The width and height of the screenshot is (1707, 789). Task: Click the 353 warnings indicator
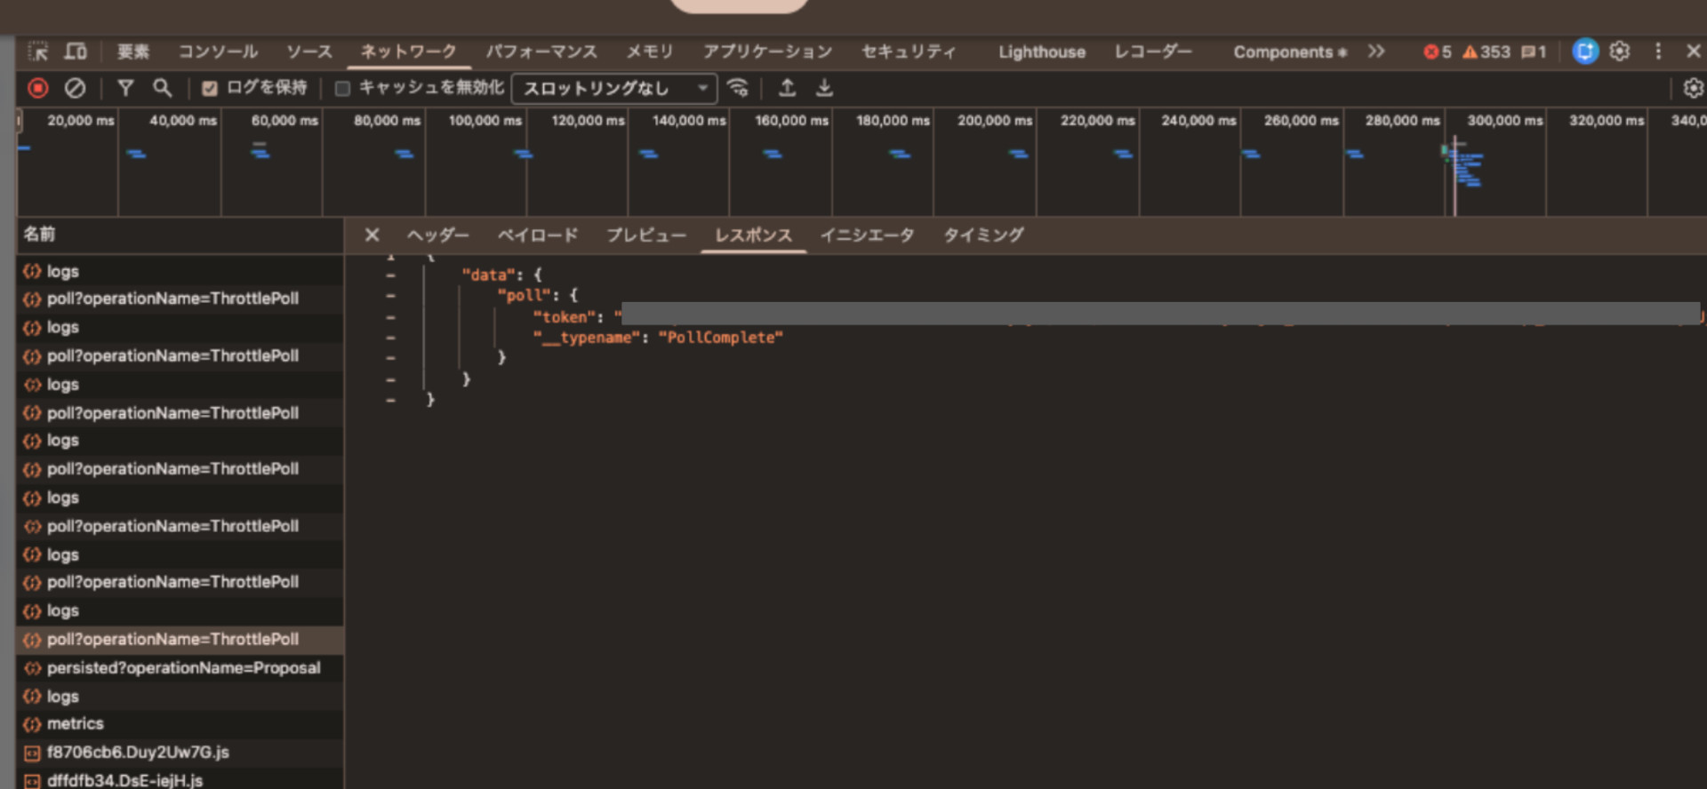1487,52
